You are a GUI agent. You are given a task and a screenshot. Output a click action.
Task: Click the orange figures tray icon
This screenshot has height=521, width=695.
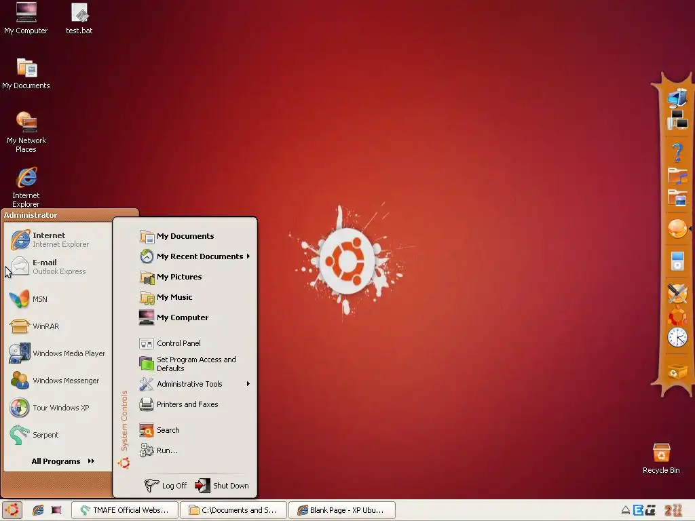[x=673, y=510]
